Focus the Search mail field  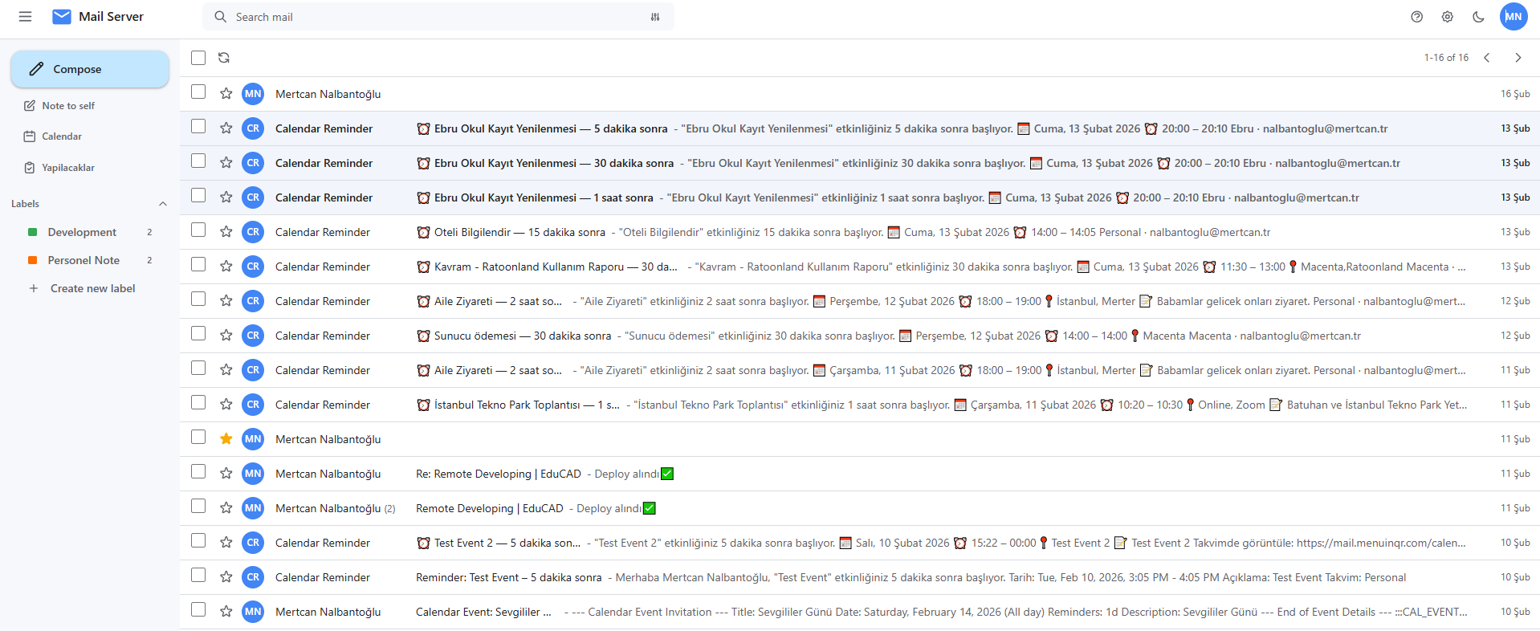438,17
